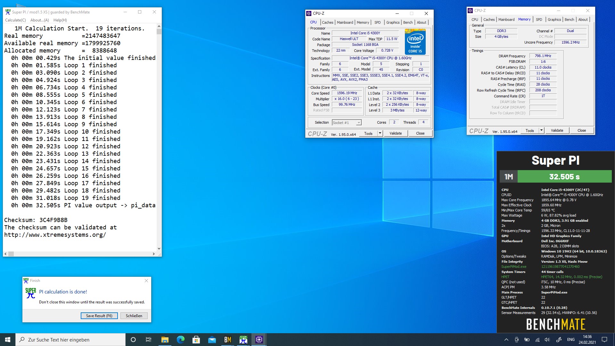
Task: Switch to CPU tab in right CPU-Z window
Action: pos(475,20)
